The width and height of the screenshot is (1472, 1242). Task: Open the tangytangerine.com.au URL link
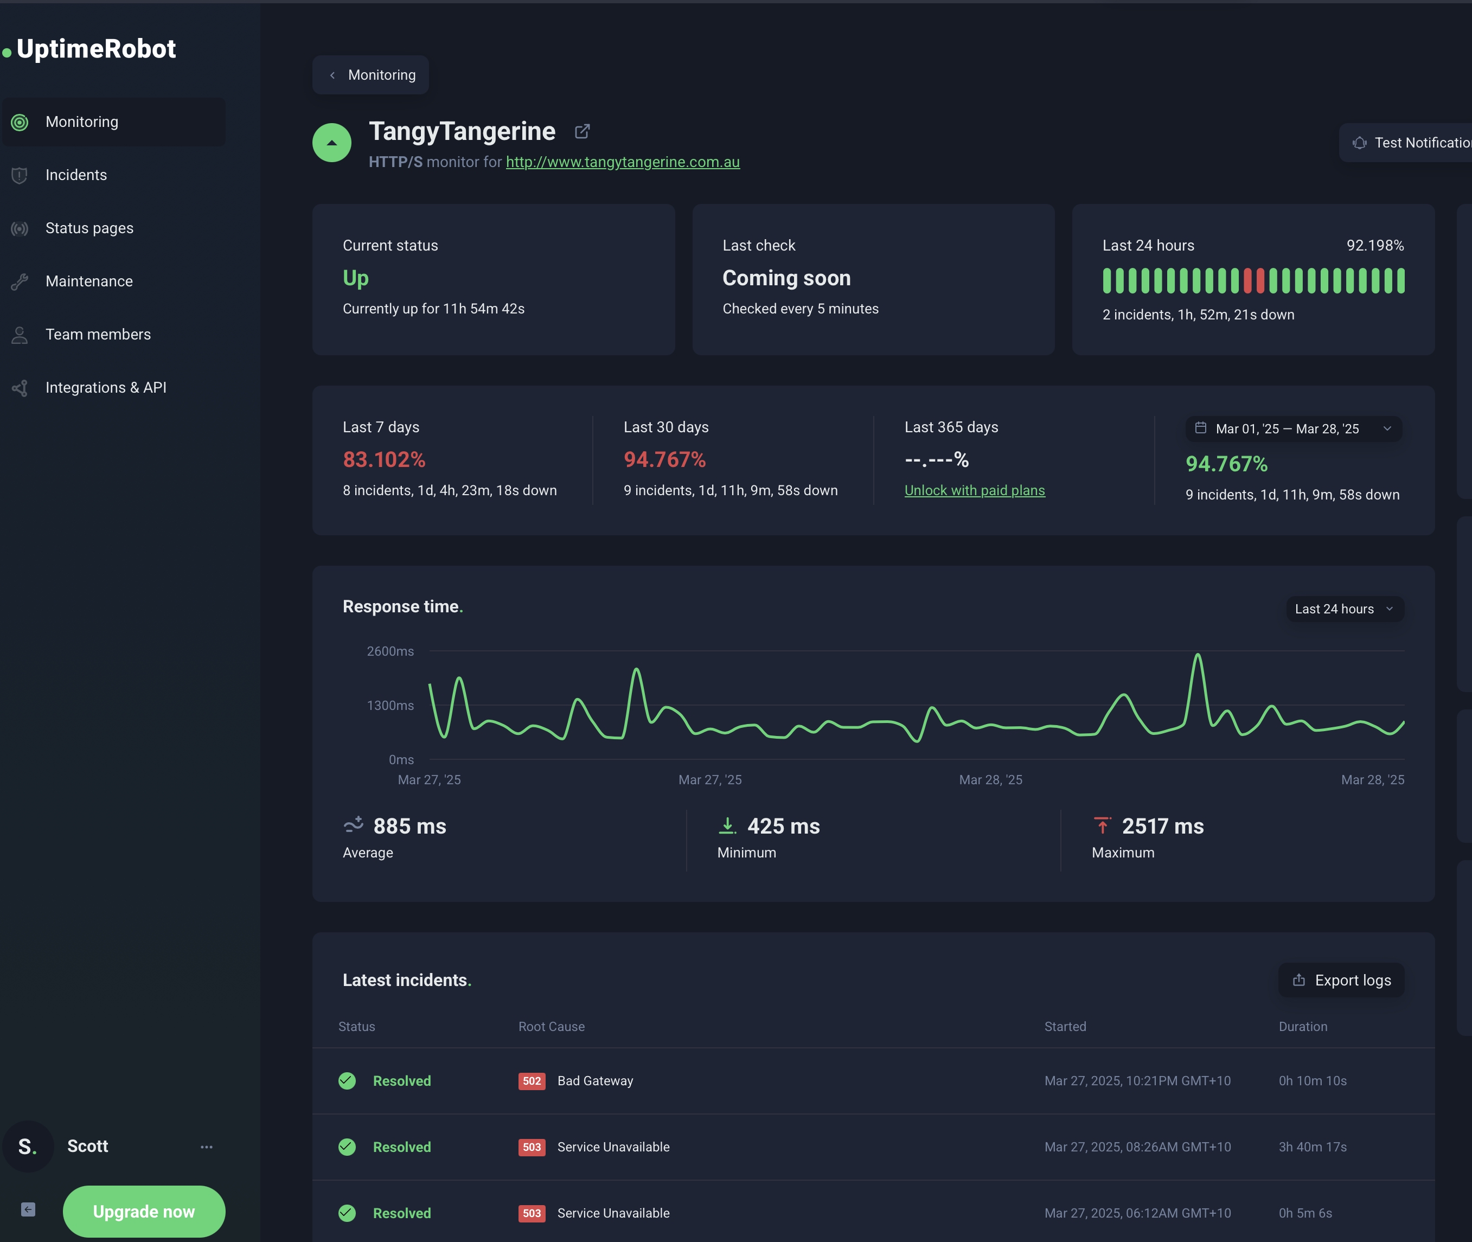(622, 162)
